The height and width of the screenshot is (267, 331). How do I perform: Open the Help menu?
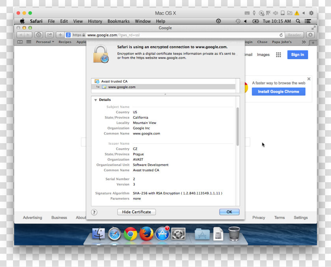tap(161, 21)
